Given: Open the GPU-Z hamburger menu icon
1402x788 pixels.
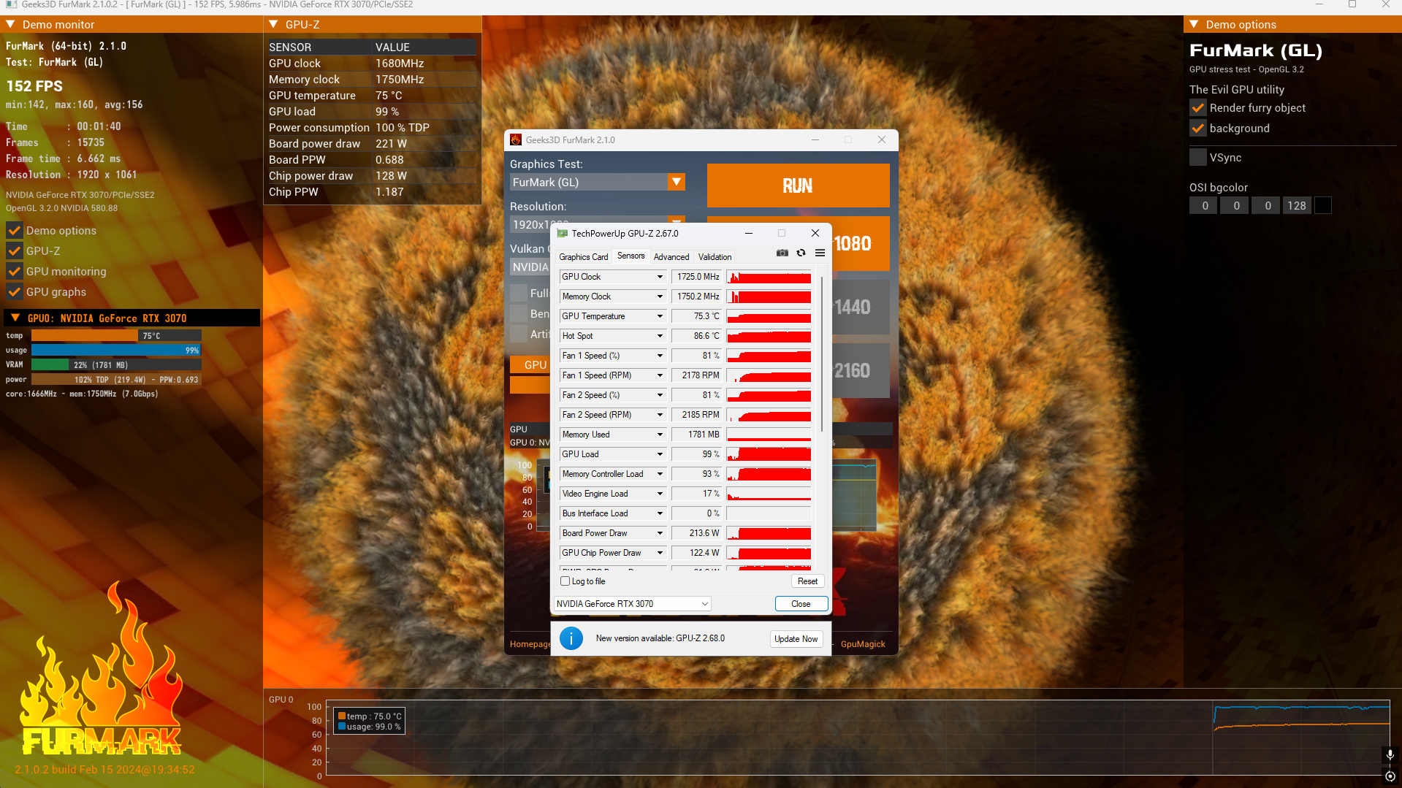Looking at the screenshot, I should pyautogui.click(x=820, y=253).
